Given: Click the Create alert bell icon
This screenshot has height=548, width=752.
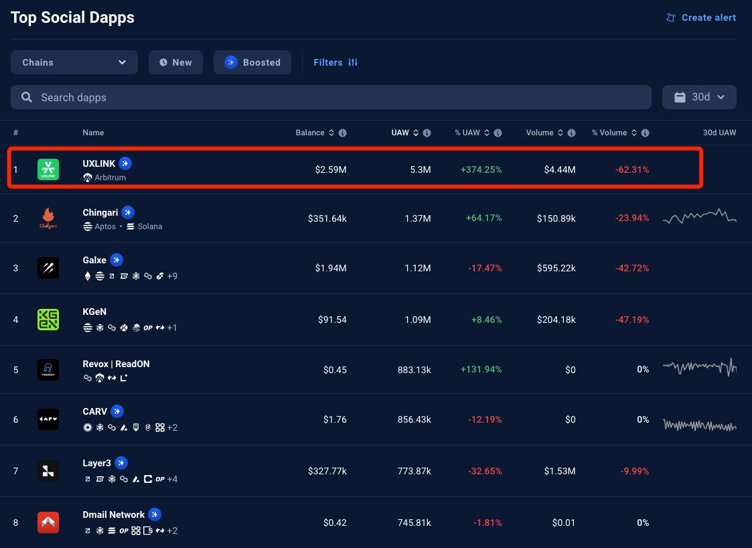Looking at the screenshot, I should pyautogui.click(x=671, y=18).
